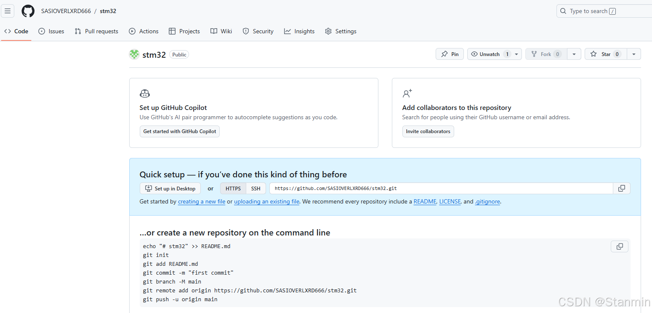The image size is (652, 313).
Task: Click the Type to search box
Action: point(604,11)
